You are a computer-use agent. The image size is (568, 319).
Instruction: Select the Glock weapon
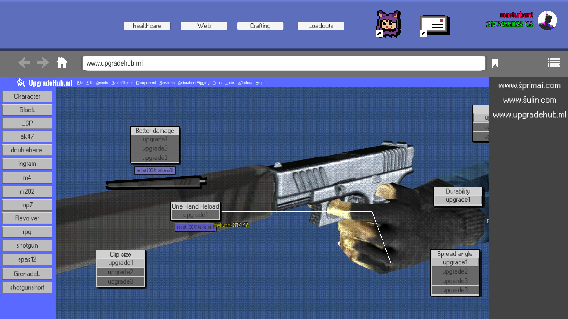[x=27, y=110]
